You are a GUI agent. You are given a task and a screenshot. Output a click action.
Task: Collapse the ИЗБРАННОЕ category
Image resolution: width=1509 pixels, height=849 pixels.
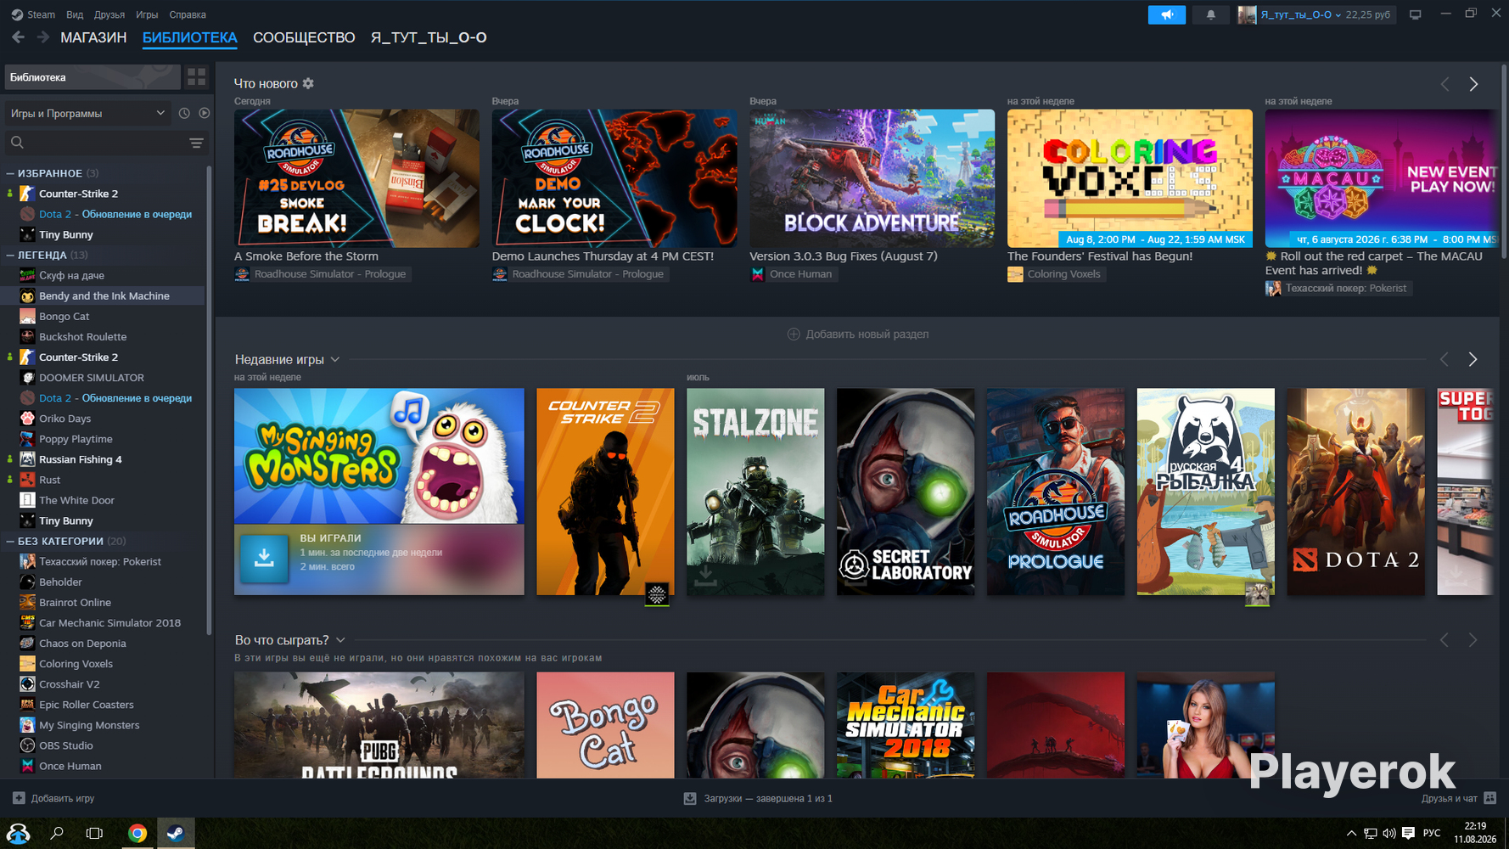tap(10, 173)
